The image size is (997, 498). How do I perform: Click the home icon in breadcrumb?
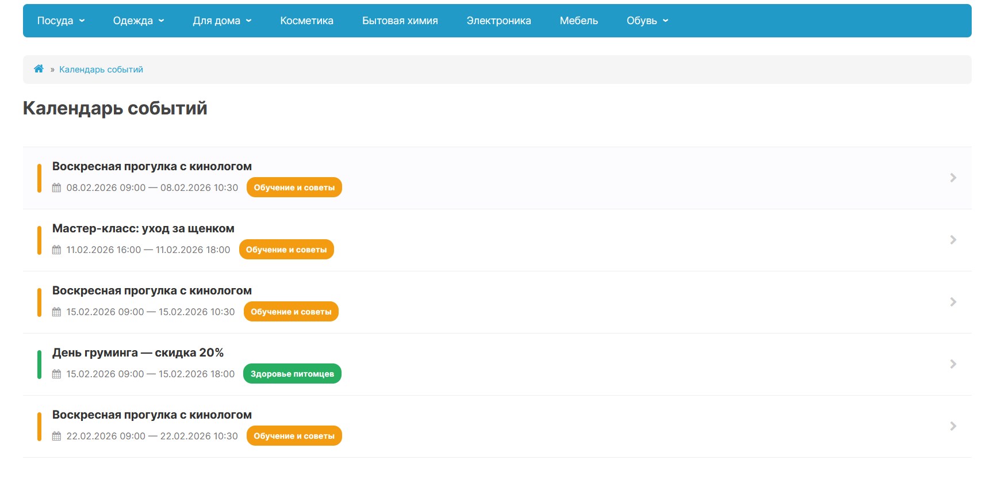pos(39,69)
